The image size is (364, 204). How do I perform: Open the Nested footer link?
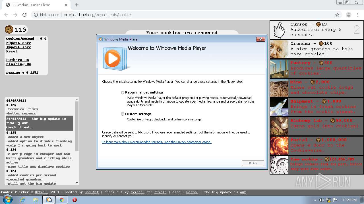tap(192, 192)
